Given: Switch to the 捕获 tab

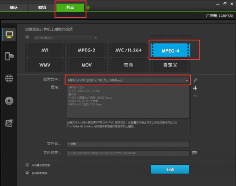Looking at the screenshot, I should coord(15,7).
